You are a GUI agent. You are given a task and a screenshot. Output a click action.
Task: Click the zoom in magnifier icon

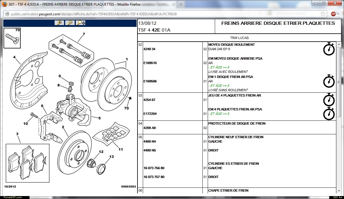click(59, 23)
